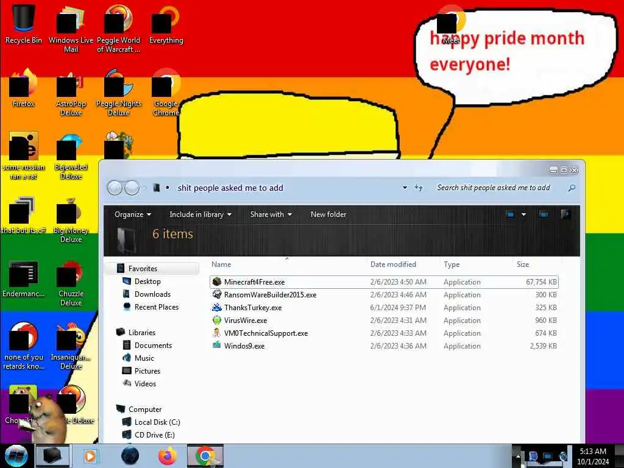Click the New folder button

coord(328,214)
